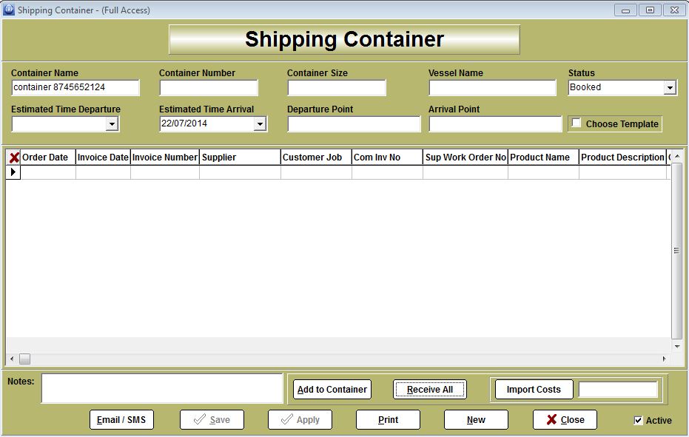
Task: Click the Invoice Number column header
Action: (x=165, y=157)
